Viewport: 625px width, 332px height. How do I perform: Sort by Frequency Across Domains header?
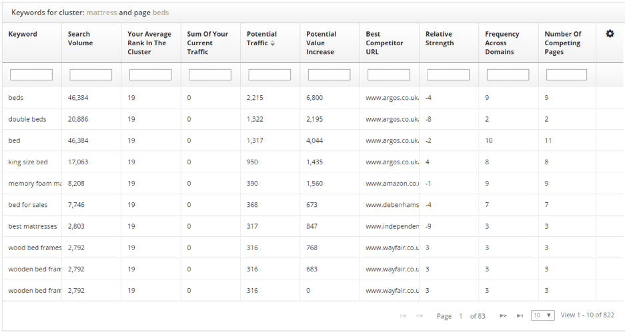tap(502, 43)
